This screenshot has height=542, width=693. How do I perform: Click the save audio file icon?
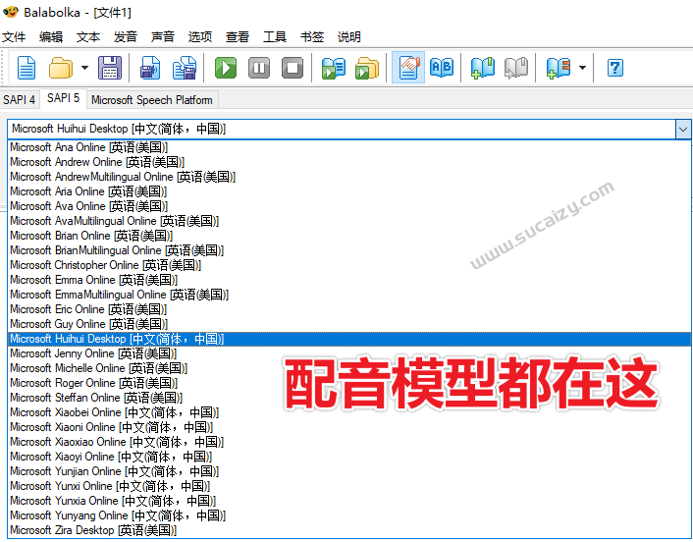(x=150, y=68)
